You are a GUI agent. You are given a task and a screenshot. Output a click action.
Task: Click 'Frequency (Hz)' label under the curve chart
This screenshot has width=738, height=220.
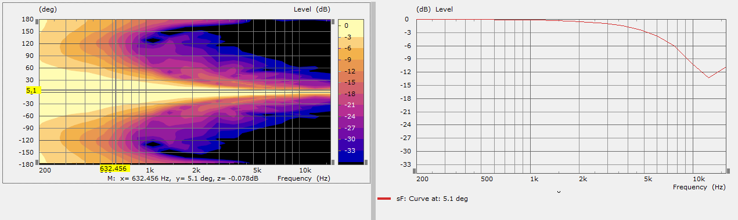coord(699,188)
